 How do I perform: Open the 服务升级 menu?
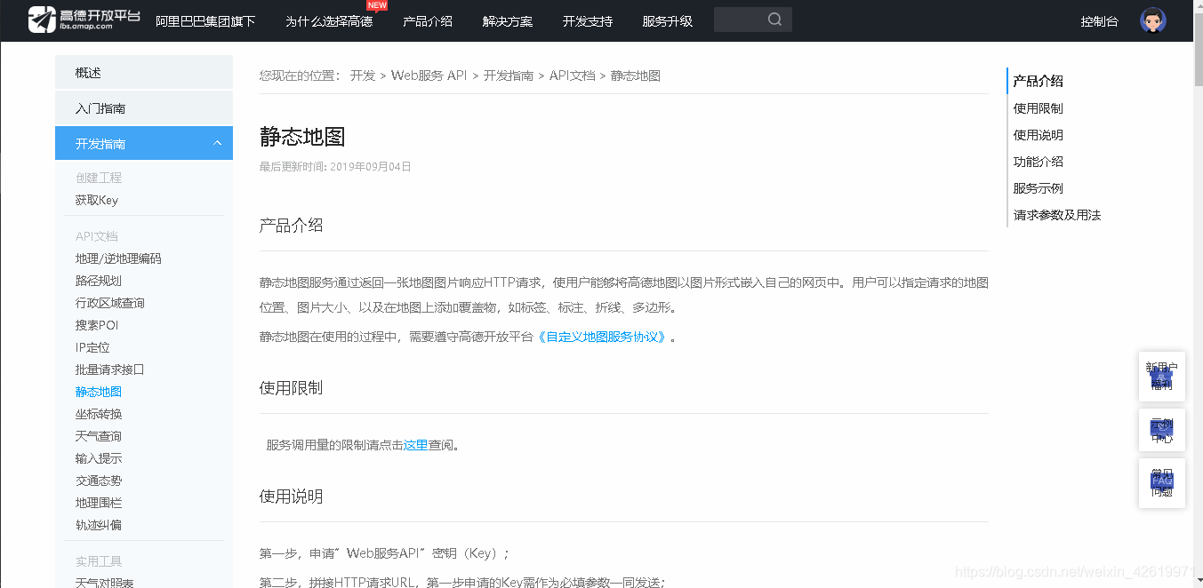[668, 21]
